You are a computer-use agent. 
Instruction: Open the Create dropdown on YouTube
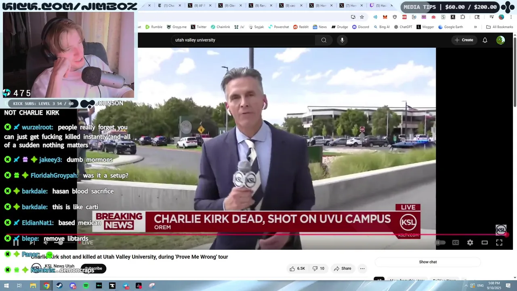464,40
